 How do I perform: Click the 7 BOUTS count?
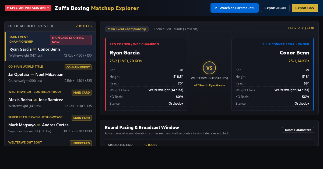[84, 26]
